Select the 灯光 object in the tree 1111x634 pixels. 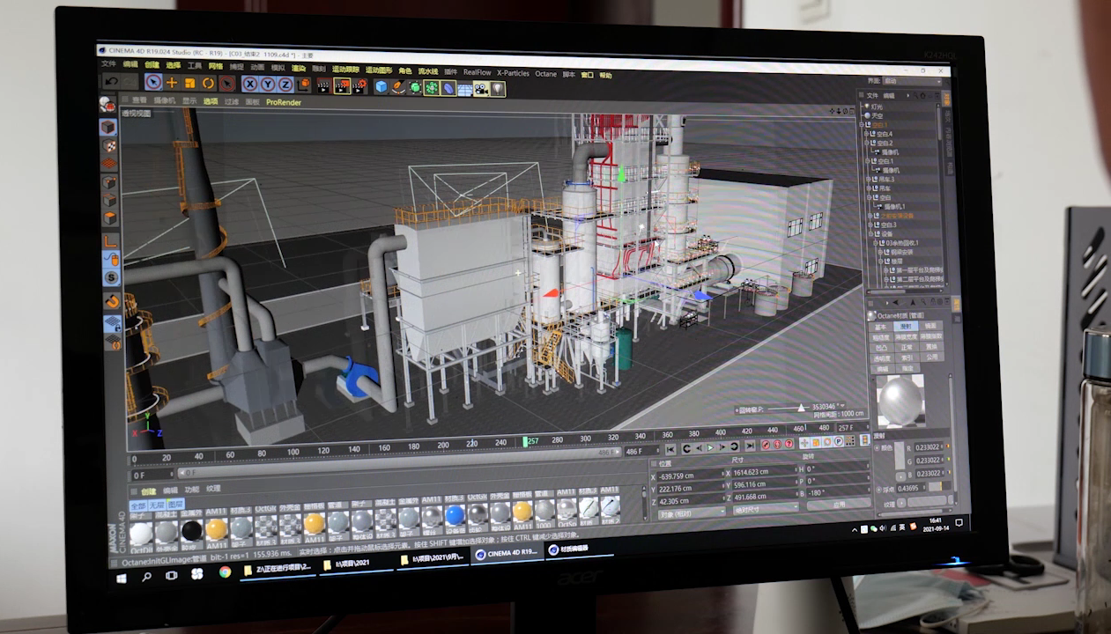(x=878, y=107)
